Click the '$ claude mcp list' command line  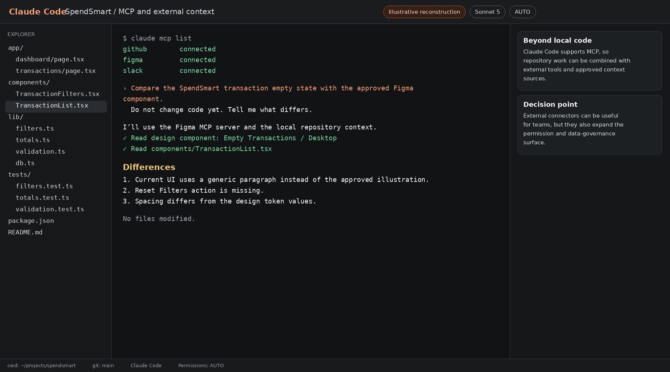pyautogui.click(x=157, y=38)
